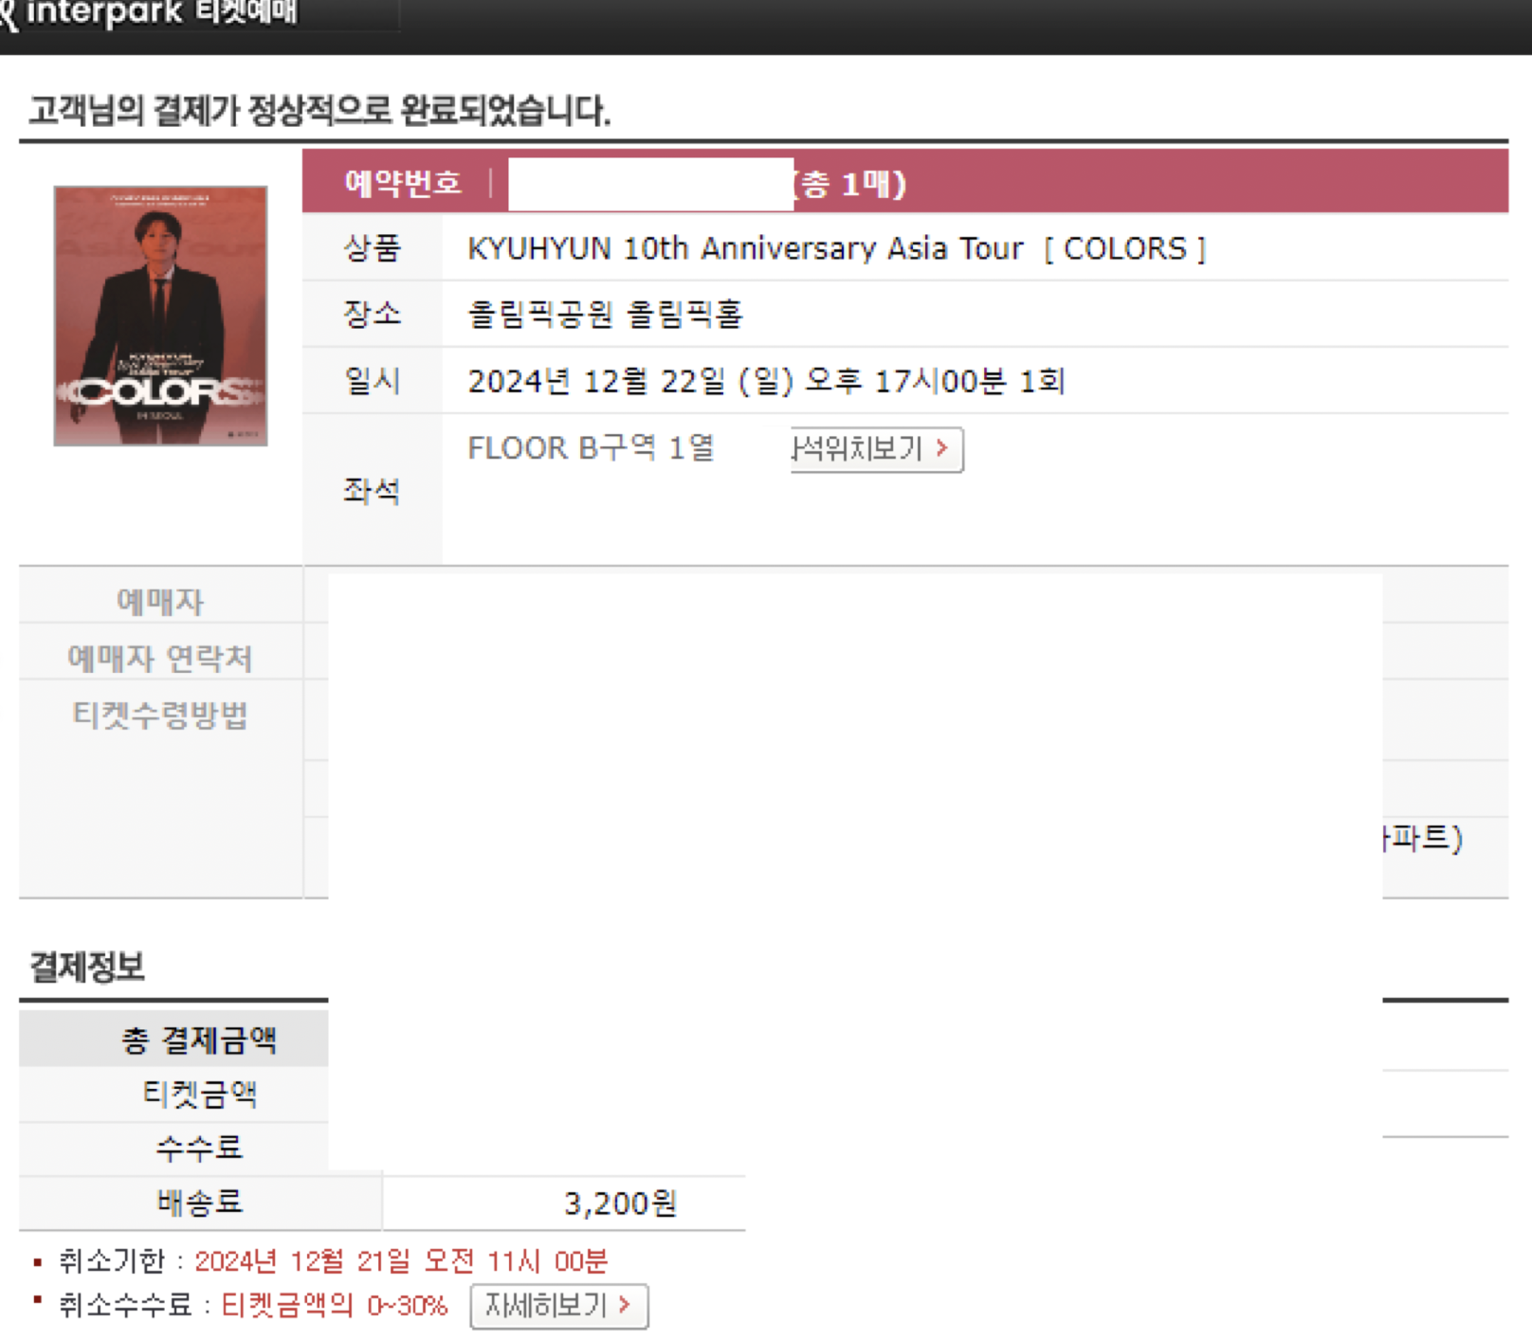Click the 일시 row label
The image size is (1532, 1340).
tap(372, 381)
